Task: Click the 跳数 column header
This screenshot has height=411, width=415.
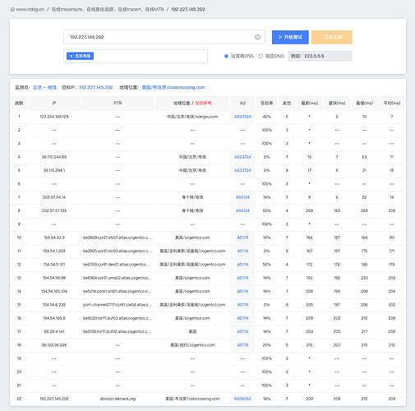Action: 19,103
